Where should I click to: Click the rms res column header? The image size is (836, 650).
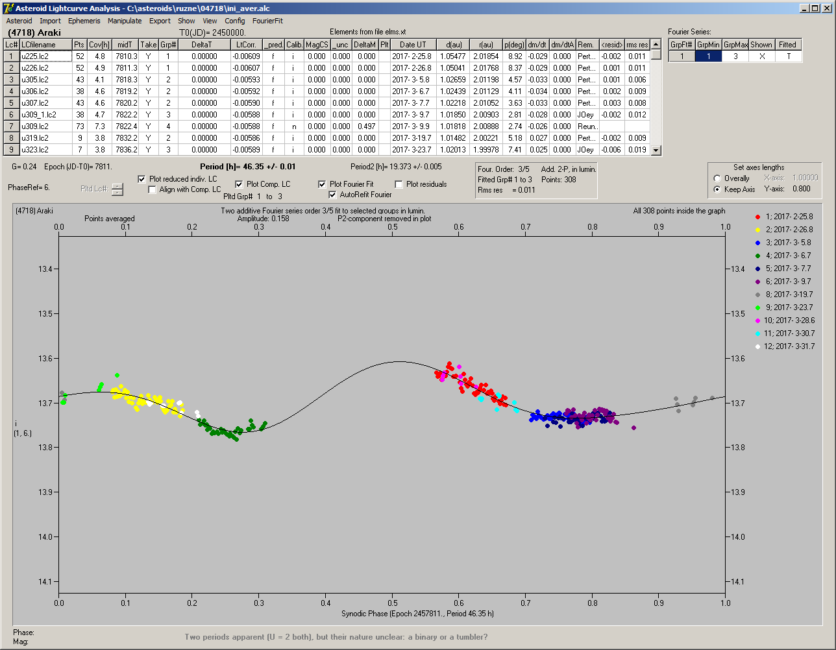(637, 45)
